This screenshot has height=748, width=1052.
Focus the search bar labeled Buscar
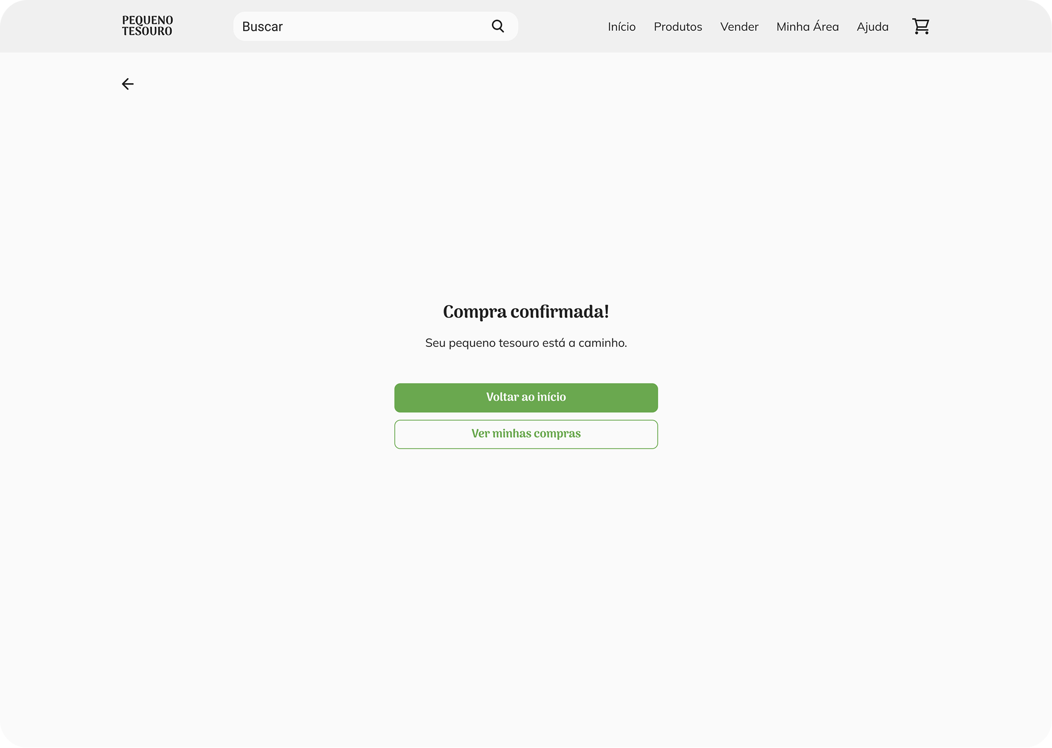[360, 26]
